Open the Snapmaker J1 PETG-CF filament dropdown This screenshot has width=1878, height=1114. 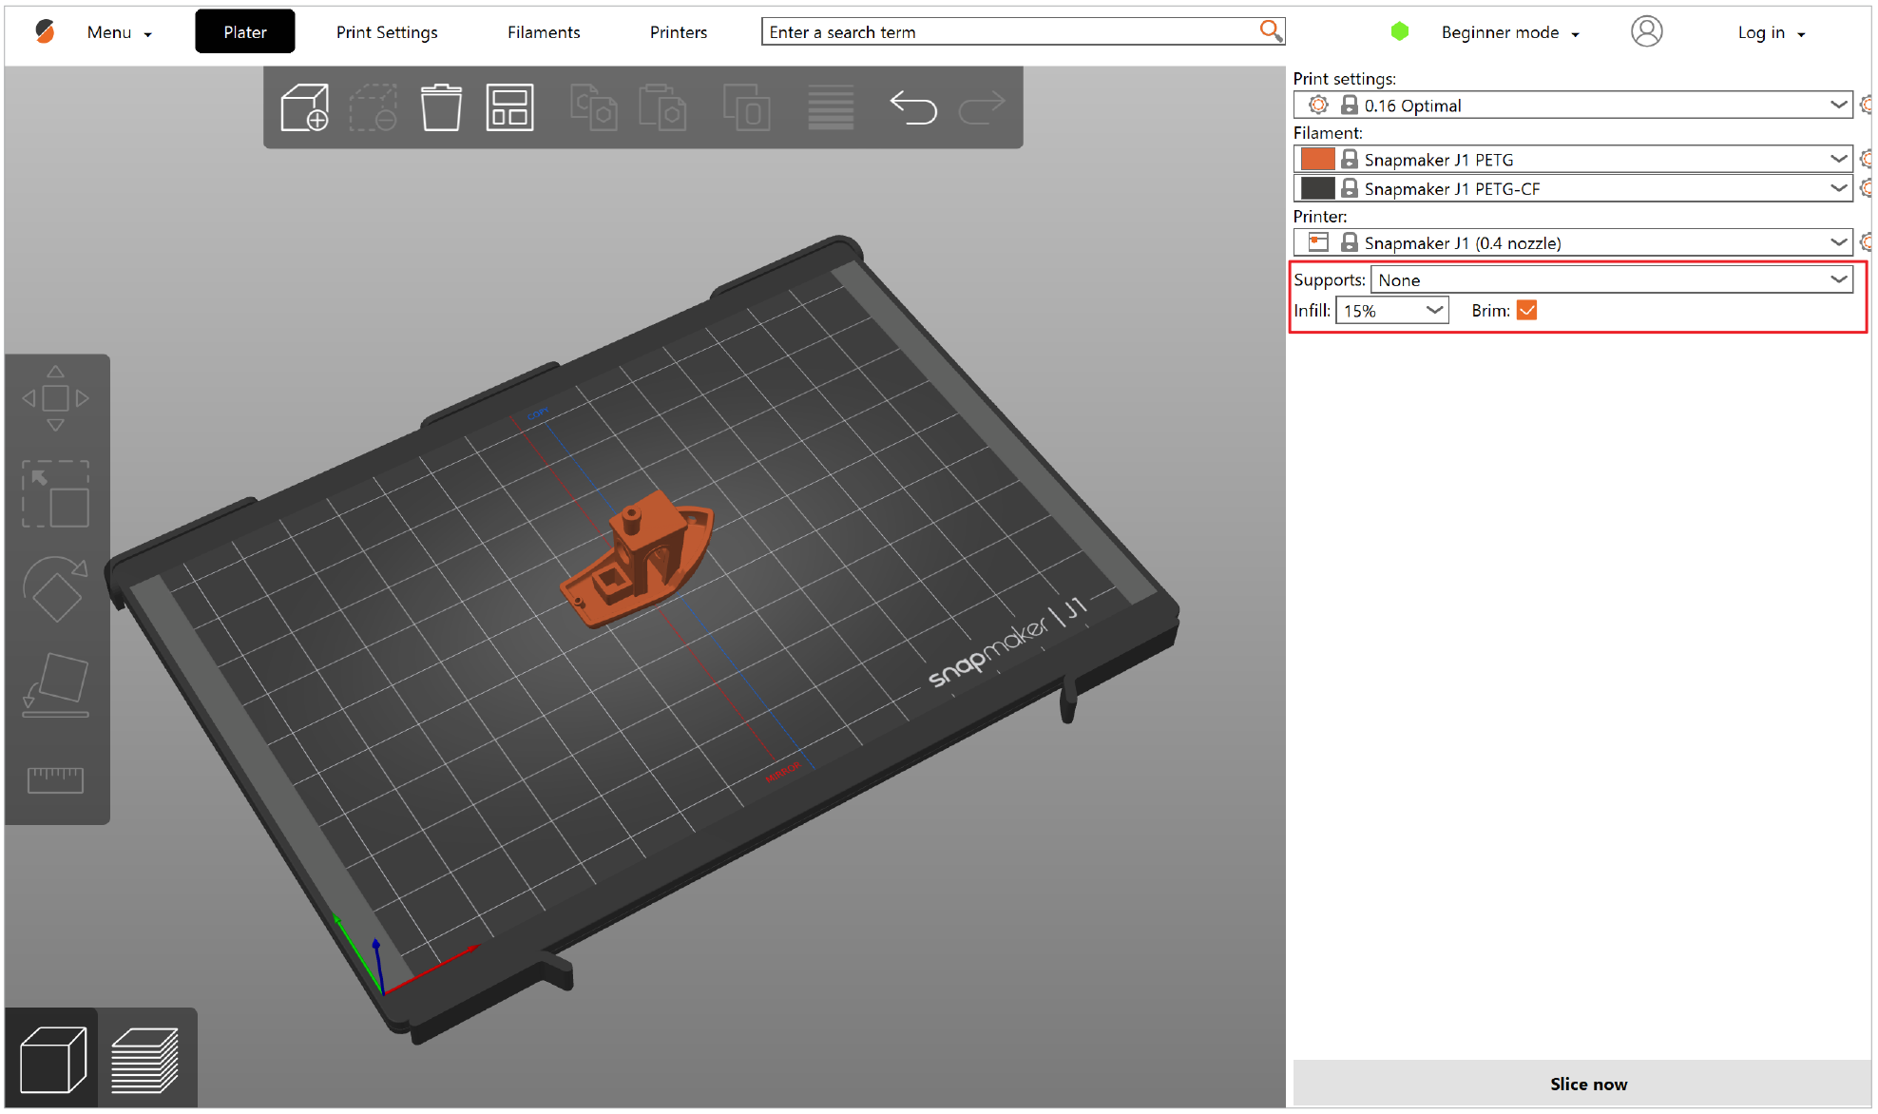[x=1574, y=188]
